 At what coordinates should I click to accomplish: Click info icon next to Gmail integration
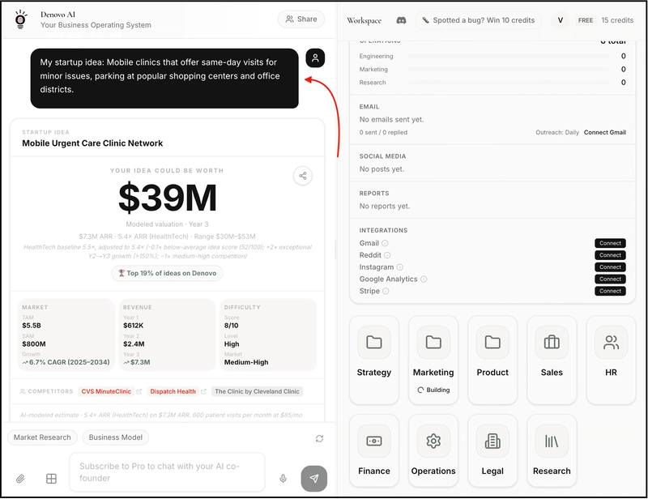(385, 243)
